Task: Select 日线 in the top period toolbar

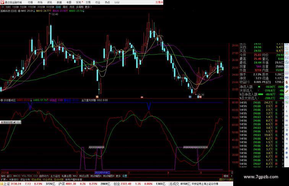Action: (x=58, y=7)
